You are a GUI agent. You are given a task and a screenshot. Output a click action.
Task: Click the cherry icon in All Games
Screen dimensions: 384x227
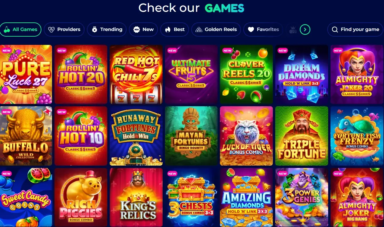point(7,30)
